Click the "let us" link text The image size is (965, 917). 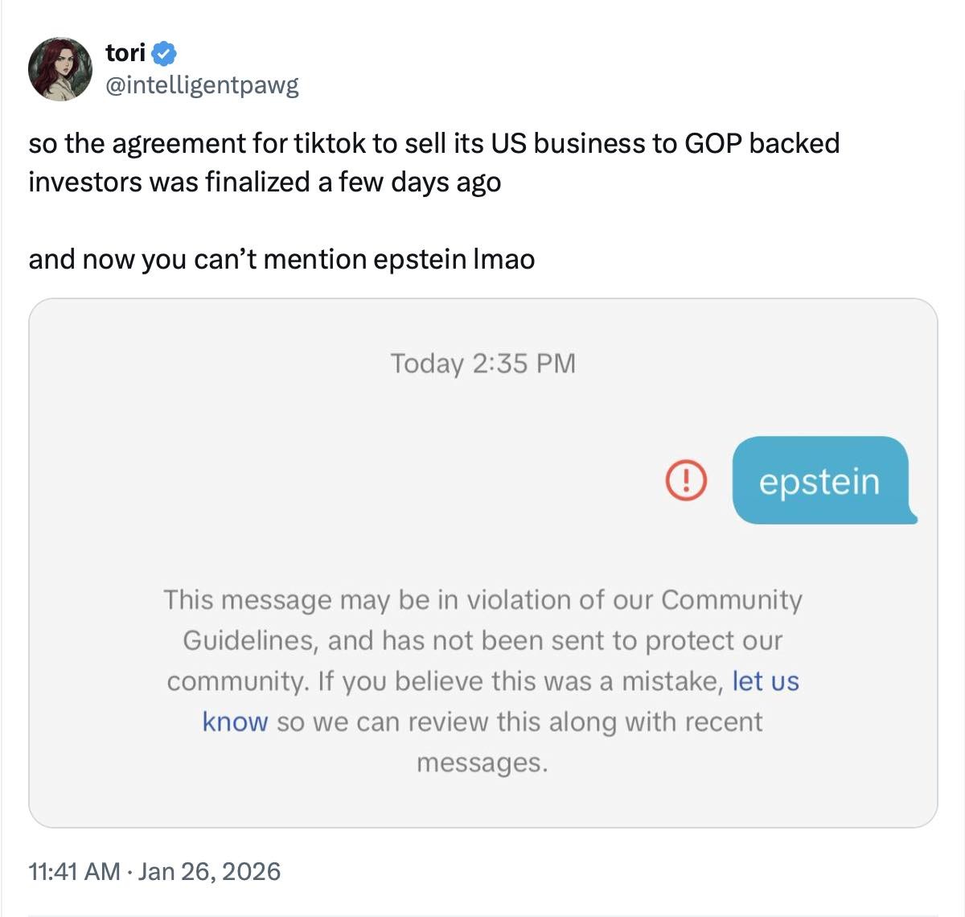coord(765,681)
